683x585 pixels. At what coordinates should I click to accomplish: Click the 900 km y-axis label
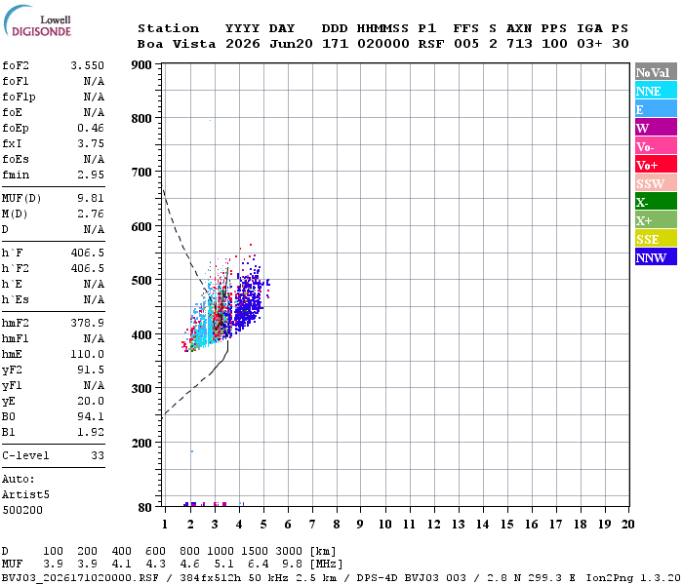(141, 65)
